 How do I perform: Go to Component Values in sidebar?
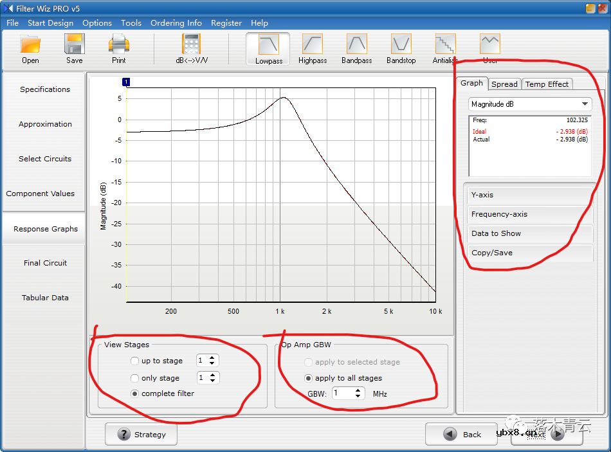pyautogui.click(x=41, y=194)
